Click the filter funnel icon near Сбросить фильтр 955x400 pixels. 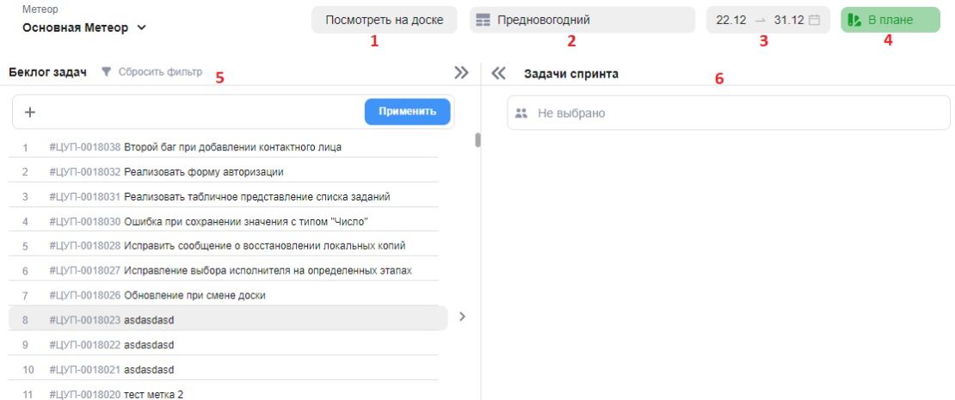[x=106, y=72]
